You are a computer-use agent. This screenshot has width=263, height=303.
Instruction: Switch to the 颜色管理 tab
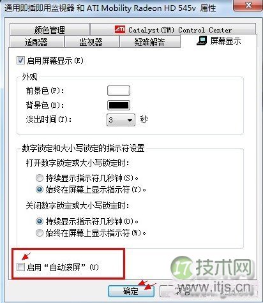(50, 30)
